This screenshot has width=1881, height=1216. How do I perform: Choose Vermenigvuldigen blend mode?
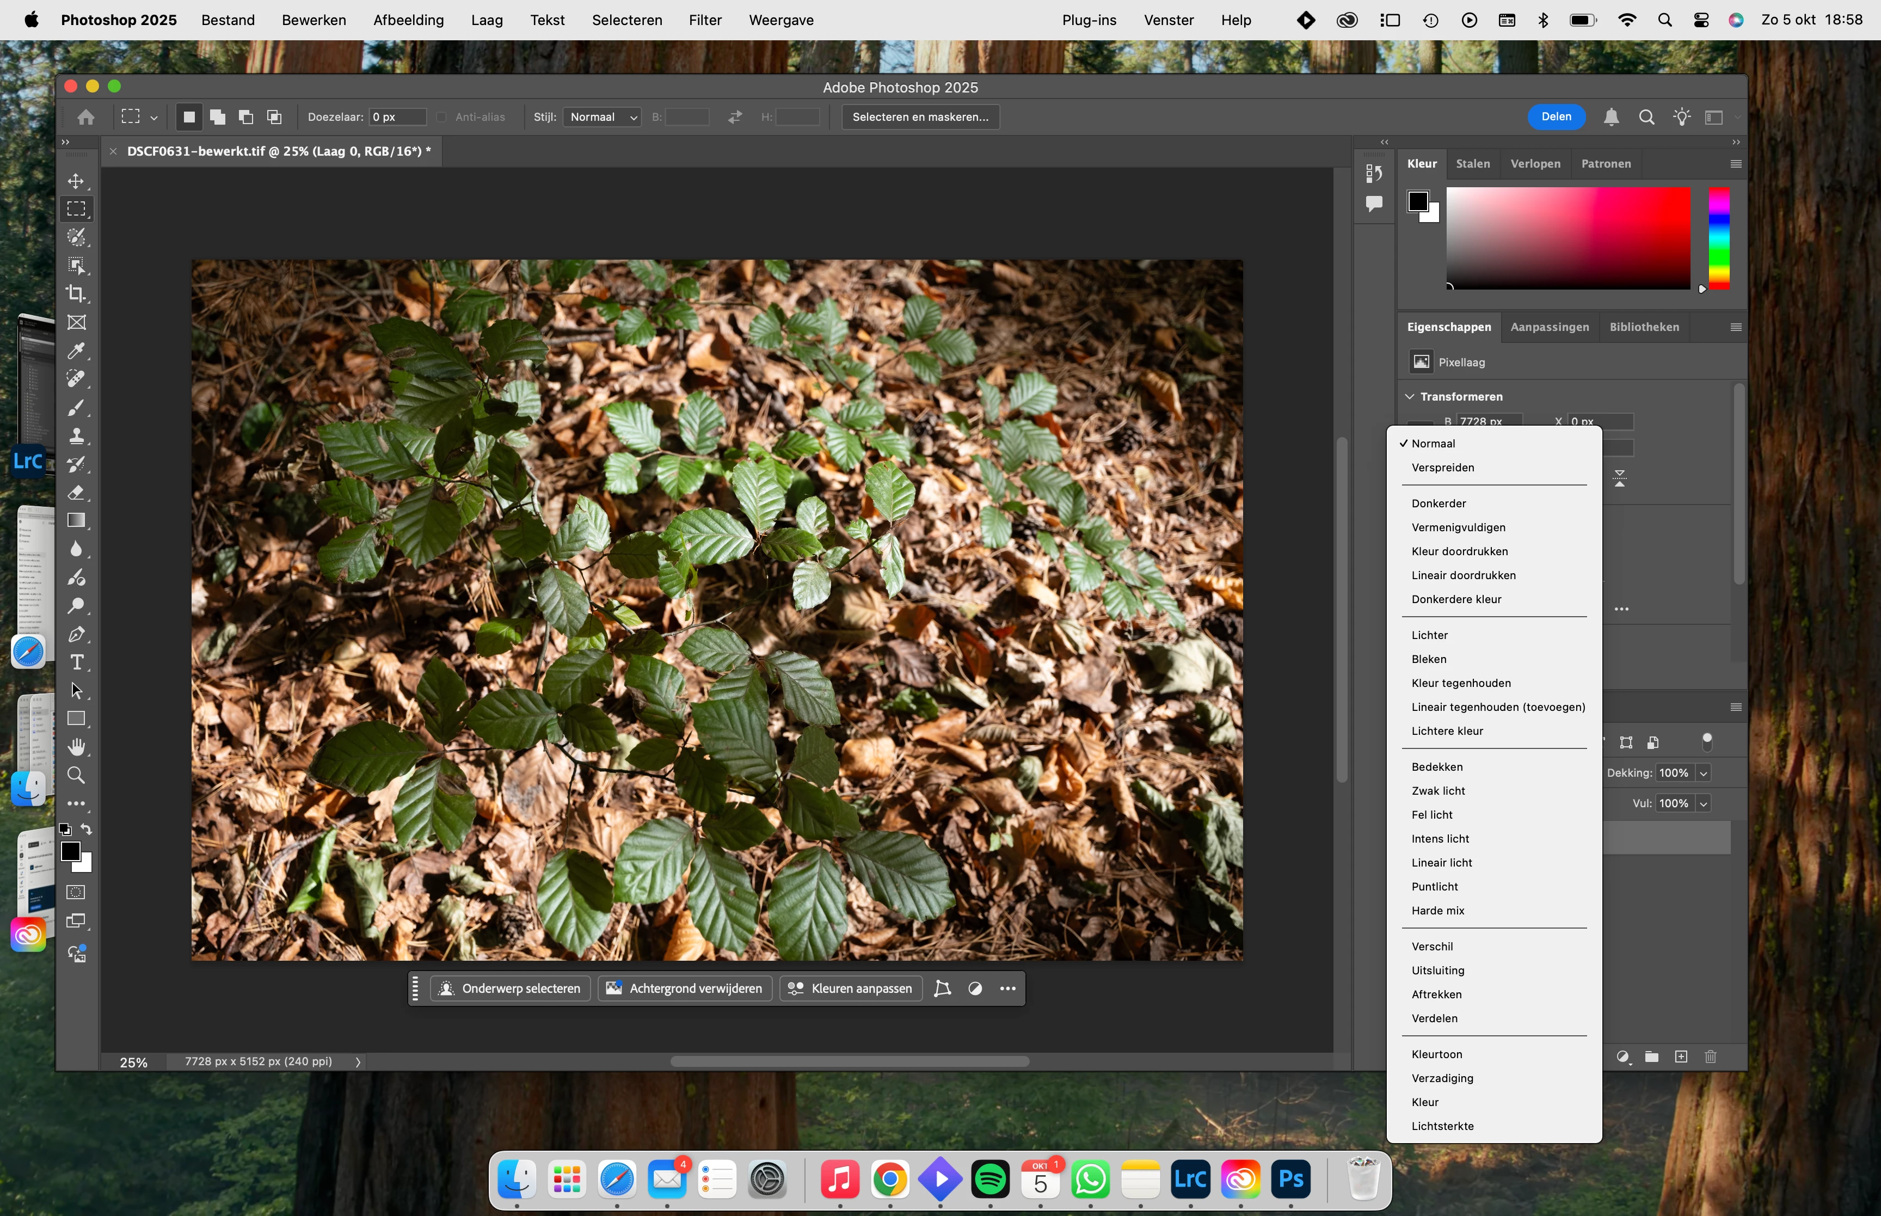pos(1458,527)
